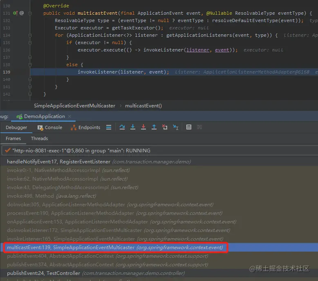318x281 pixels.
Task: Click the Step Into icon
Action: click(x=133, y=127)
